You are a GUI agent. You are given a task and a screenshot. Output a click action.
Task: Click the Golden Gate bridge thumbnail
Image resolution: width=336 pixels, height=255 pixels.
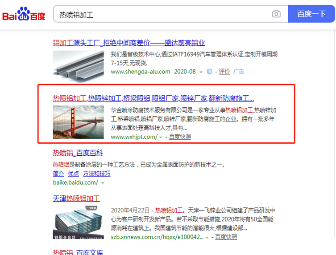pos(78,122)
